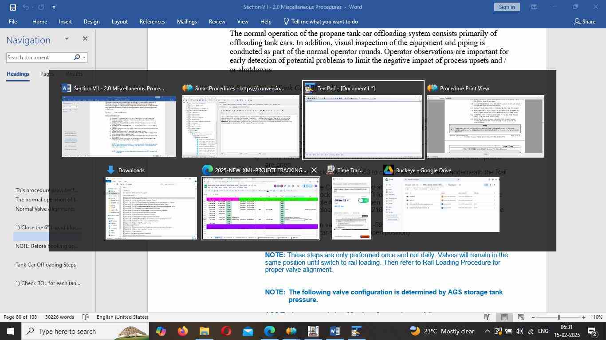Click the Sign in button

point(507,7)
